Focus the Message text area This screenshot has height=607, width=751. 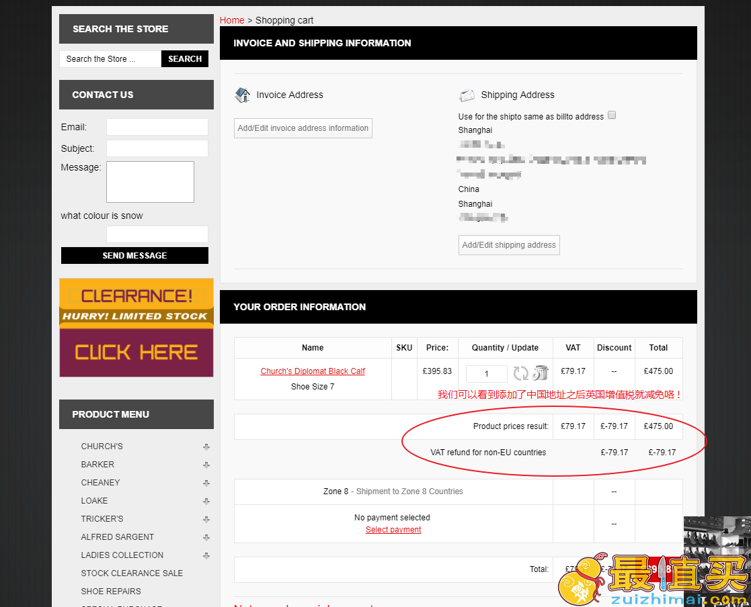(x=150, y=182)
